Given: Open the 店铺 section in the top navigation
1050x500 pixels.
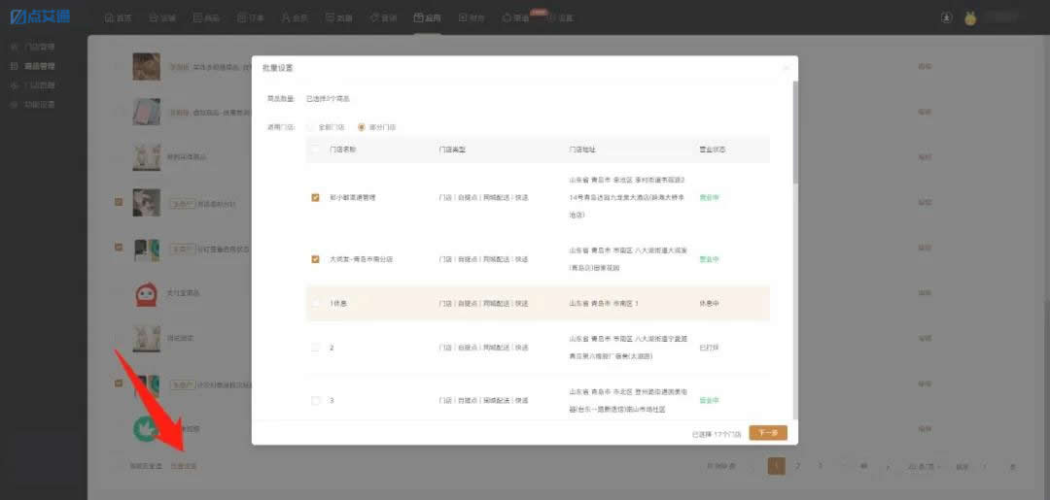Looking at the screenshot, I should 162,18.
